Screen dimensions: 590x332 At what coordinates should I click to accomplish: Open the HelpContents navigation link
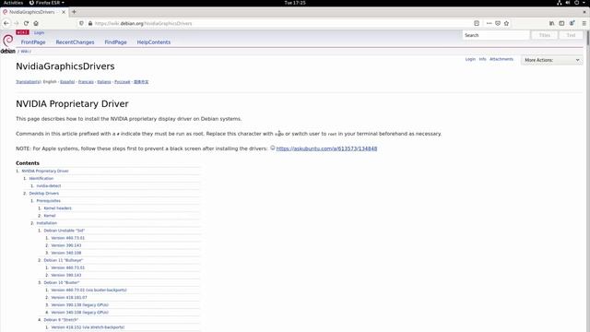tap(154, 42)
